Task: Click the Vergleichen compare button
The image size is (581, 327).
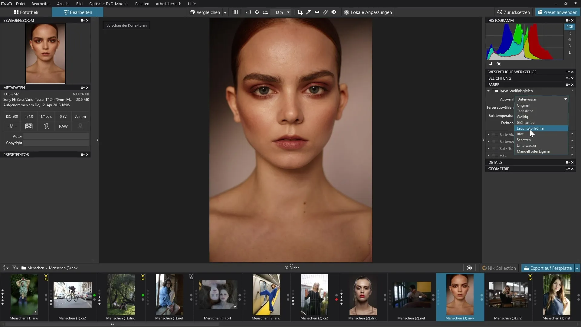Action: coord(205,12)
